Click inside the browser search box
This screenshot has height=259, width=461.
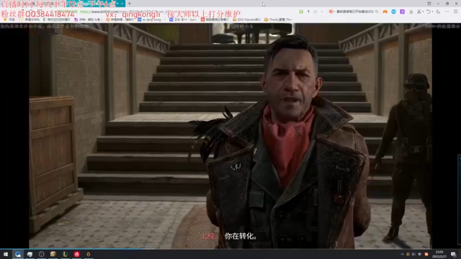click(355, 12)
